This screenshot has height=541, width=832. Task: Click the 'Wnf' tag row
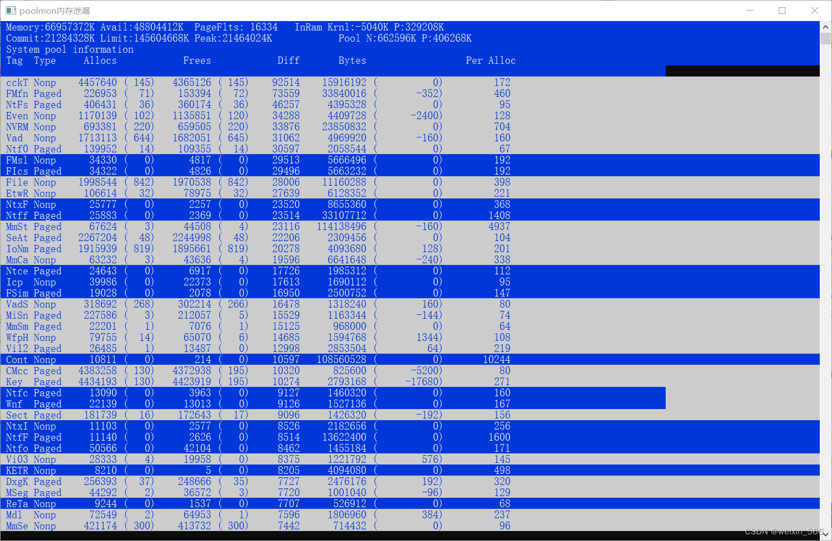click(333, 404)
